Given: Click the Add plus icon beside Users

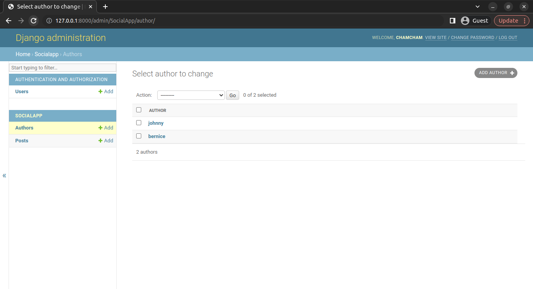Looking at the screenshot, I should coord(100,92).
